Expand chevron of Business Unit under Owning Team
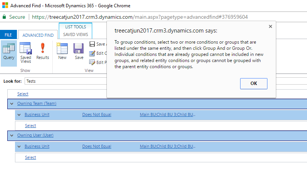 pos(19,115)
